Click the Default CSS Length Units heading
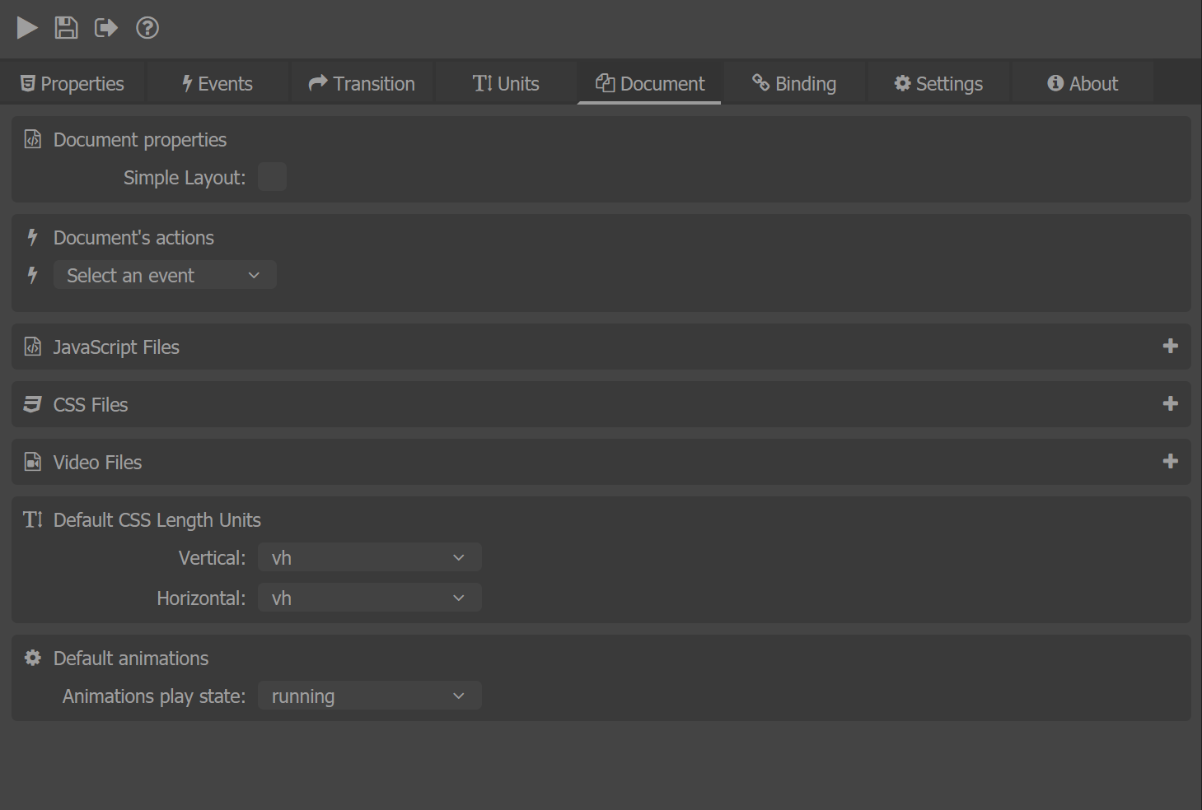 [x=157, y=520]
